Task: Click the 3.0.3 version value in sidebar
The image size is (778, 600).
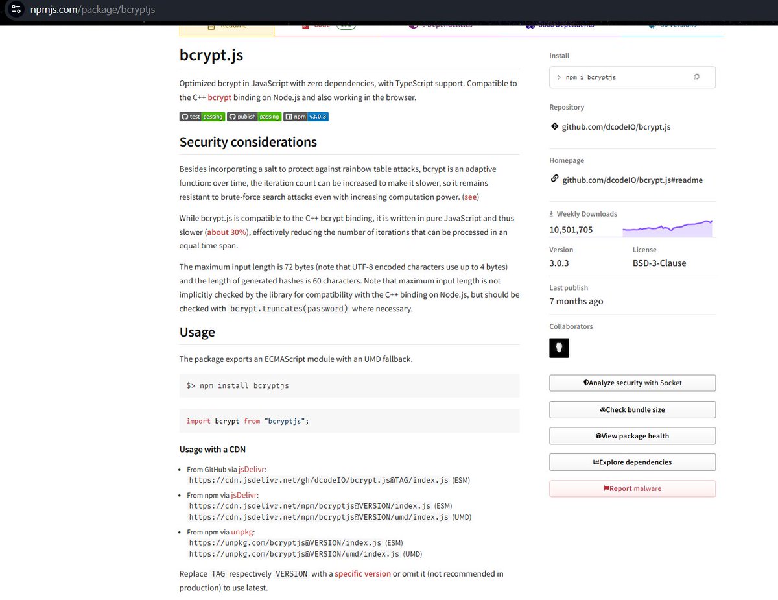Action: [x=560, y=263]
